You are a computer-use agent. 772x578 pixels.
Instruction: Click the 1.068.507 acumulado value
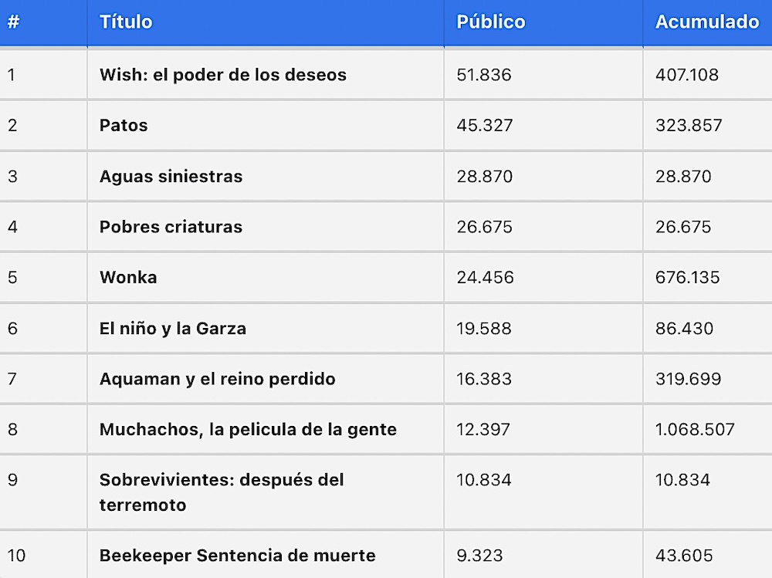(x=695, y=429)
